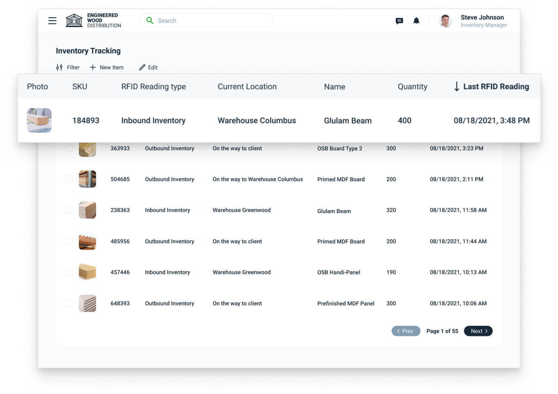Image resolution: width=558 pixels, height=394 pixels.
Task: Click the Search input field
Action: click(211, 21)
